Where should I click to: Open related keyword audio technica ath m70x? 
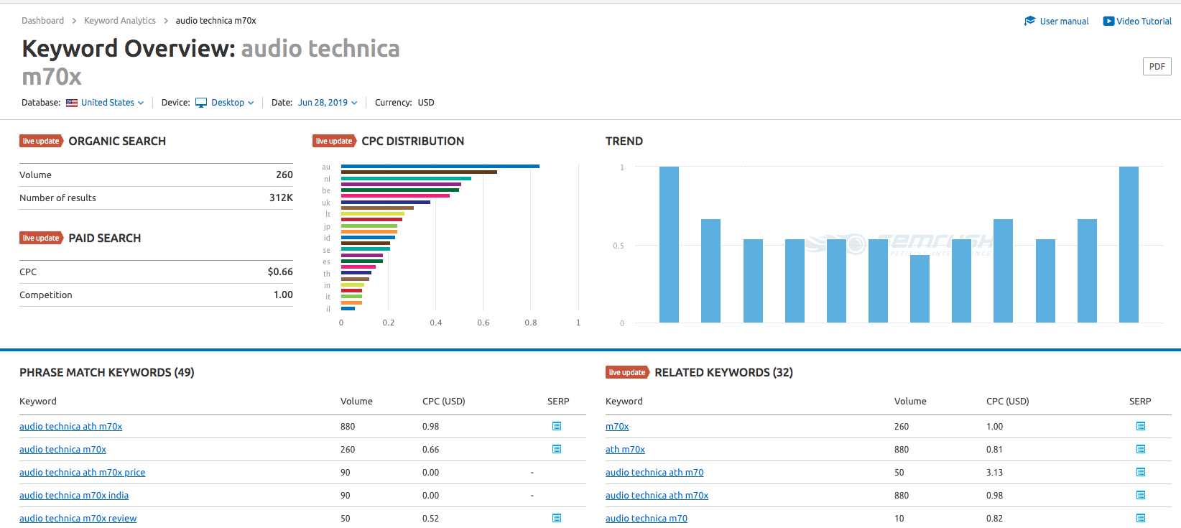[x=657, y=495]
